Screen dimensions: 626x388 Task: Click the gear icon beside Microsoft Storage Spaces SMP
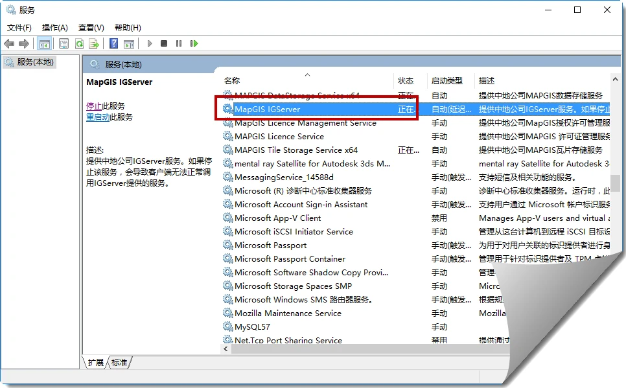tap(228, 286)
